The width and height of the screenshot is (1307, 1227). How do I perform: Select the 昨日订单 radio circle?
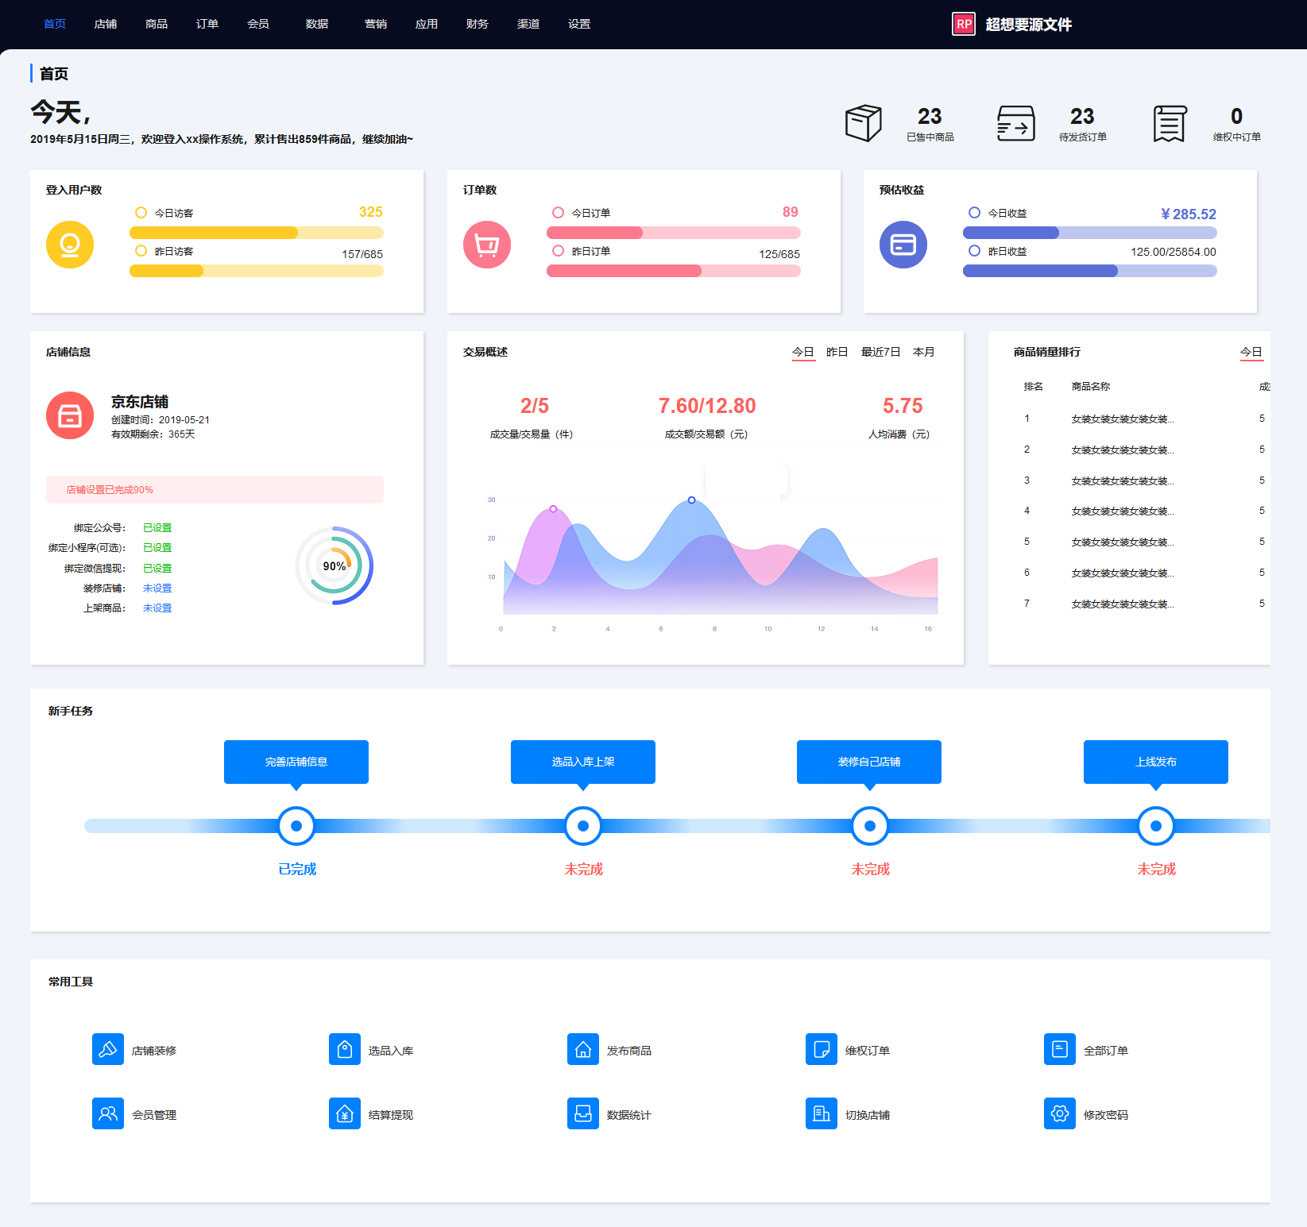tap(559, 251)
